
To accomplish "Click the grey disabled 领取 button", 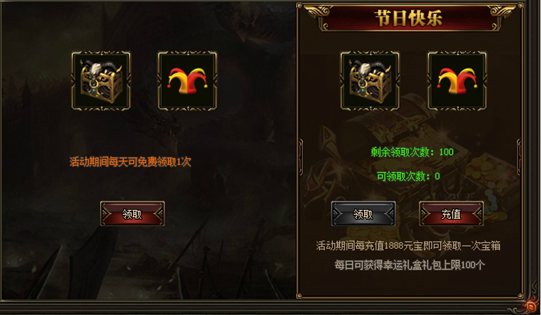I will [363, 214].
